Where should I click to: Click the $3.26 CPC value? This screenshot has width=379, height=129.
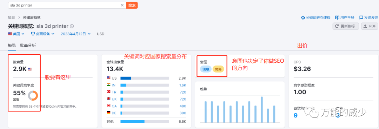coord(302,69)
